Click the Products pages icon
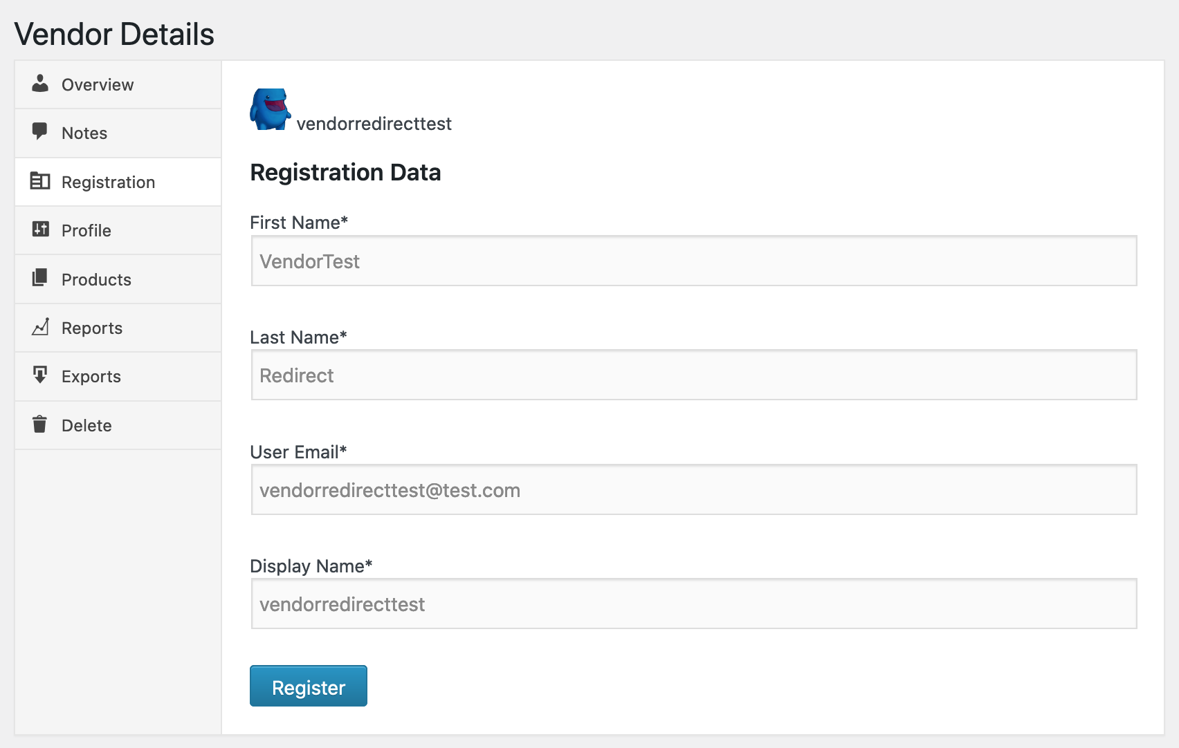This screenshot has height=748, width=1179. [40, 278]
